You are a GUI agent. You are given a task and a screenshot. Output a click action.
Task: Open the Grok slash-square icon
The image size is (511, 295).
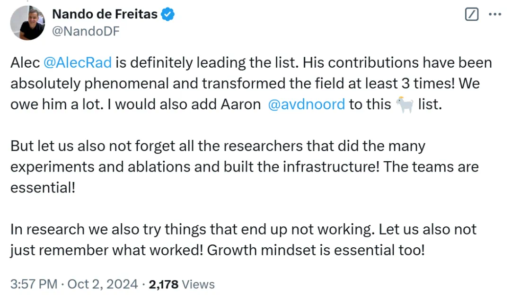pos(472,15)
